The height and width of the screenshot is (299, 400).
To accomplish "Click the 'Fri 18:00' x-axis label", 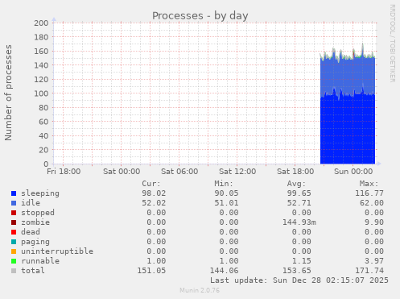I will point(64,172).
